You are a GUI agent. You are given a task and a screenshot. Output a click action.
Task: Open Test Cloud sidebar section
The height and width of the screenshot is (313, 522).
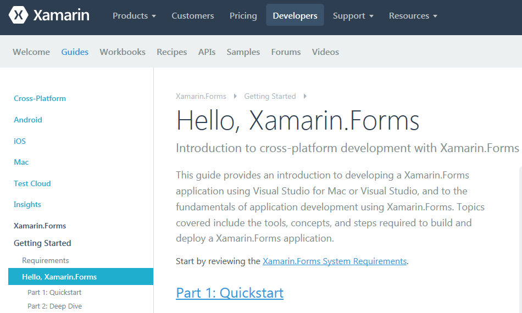point(32,183)
